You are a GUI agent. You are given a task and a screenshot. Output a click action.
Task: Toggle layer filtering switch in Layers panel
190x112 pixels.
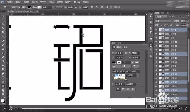(x=188, y=17)
